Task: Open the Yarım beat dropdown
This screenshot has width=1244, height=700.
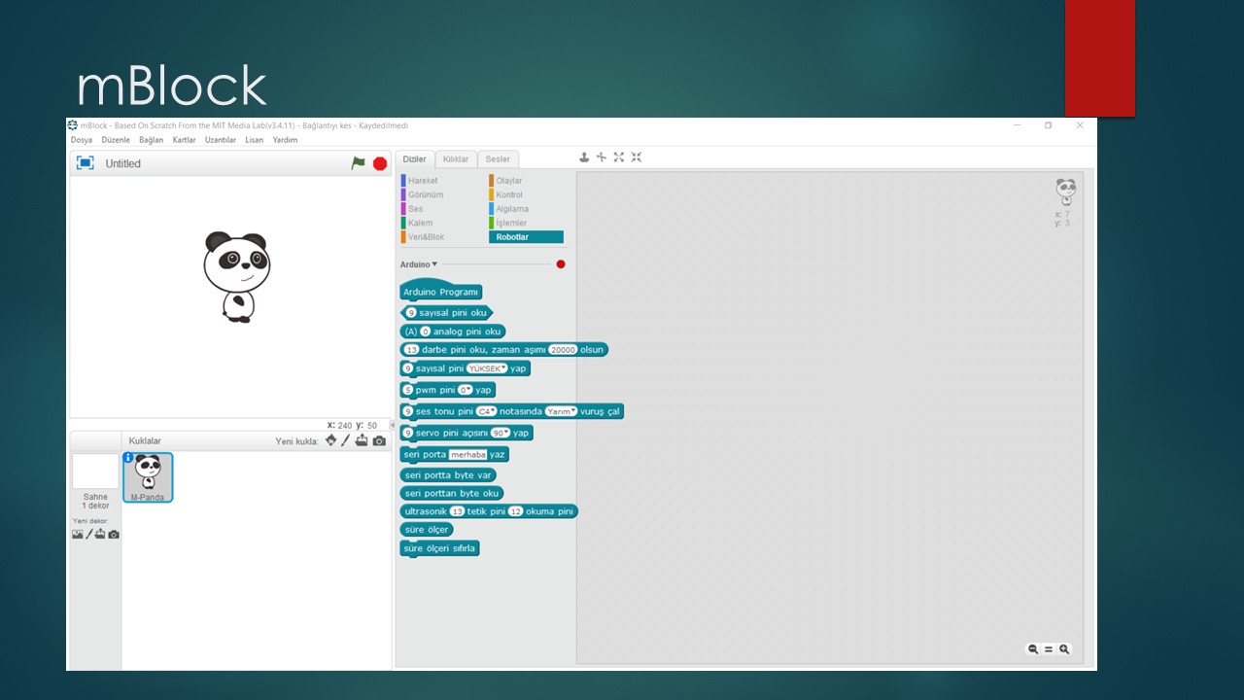Action: [x=561, y=411]
